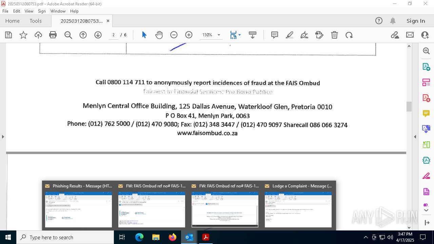Open the Window menu
Screen dimensions: 434x244
58,11
